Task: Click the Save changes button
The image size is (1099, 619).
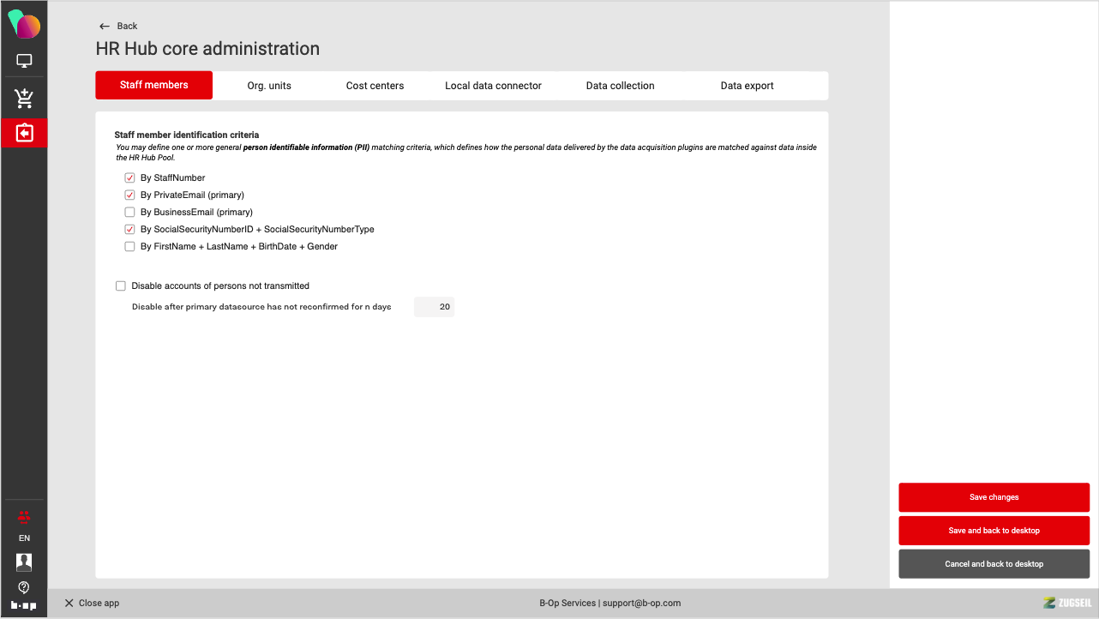Action: (994, 497)
